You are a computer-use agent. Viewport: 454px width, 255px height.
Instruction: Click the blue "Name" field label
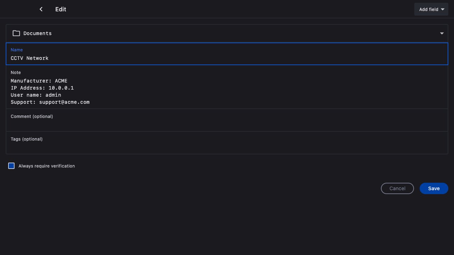pos(17,50)
